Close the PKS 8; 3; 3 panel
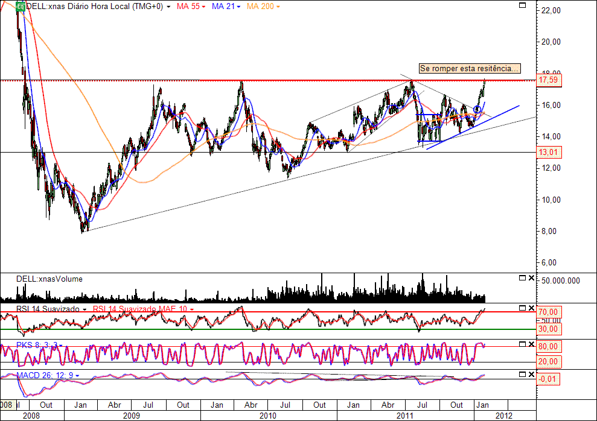Screen dimensions: 597x421 (531, 344)
